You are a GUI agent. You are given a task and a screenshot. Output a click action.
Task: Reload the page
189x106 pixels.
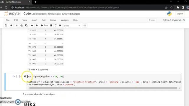[x=6, y=7]
